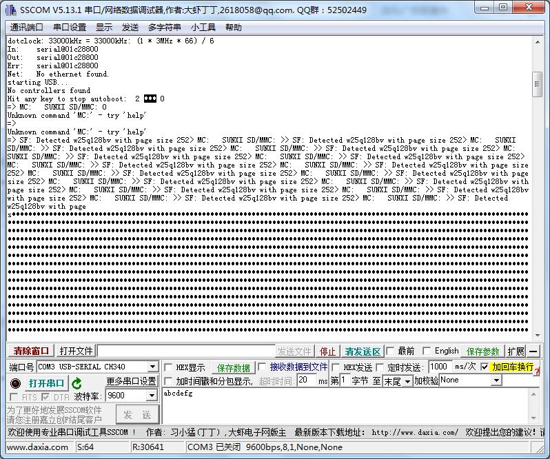Click the 打开文件 open file button
Image resolution: width=550 pixels, height=459 pixels.
pyautogui.click(x=76, y=351)
